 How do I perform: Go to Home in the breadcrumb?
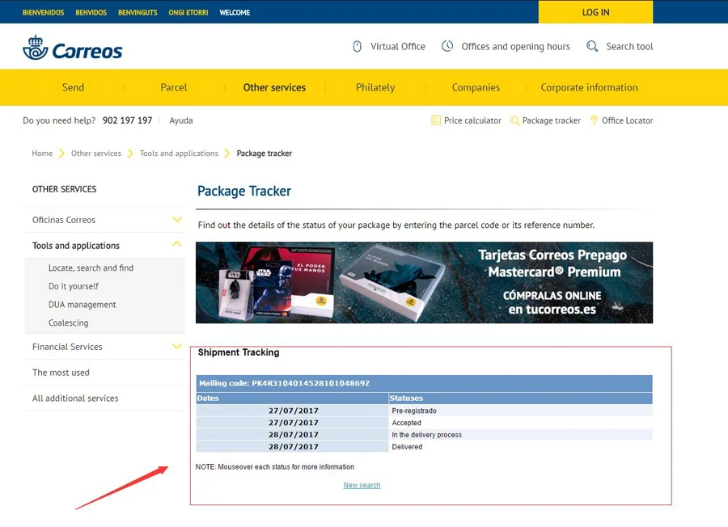coord(42,153)
